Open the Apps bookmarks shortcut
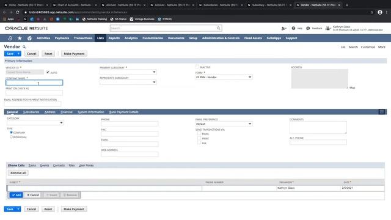 tap(8, 19)
